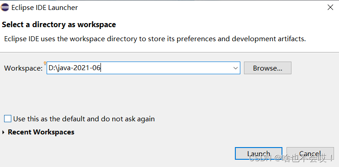
Task: Click the 'Select a directory as workspace' heading
Action: click(x=59, y=24)
